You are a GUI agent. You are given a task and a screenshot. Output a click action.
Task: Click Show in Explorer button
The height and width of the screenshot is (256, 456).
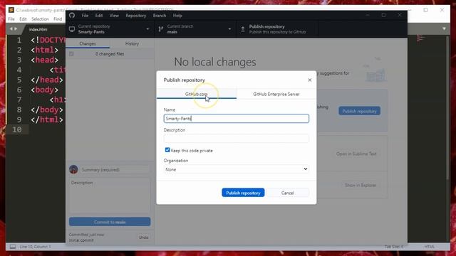(x=361, y=185)
